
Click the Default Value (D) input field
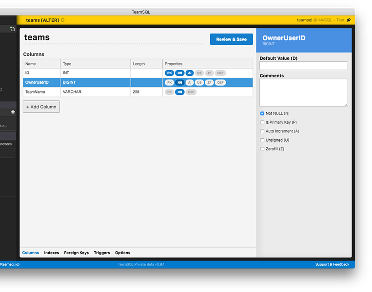[x=304, y=66]
